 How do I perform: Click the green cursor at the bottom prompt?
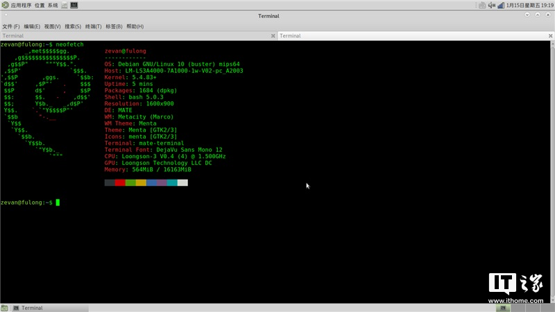58,202
